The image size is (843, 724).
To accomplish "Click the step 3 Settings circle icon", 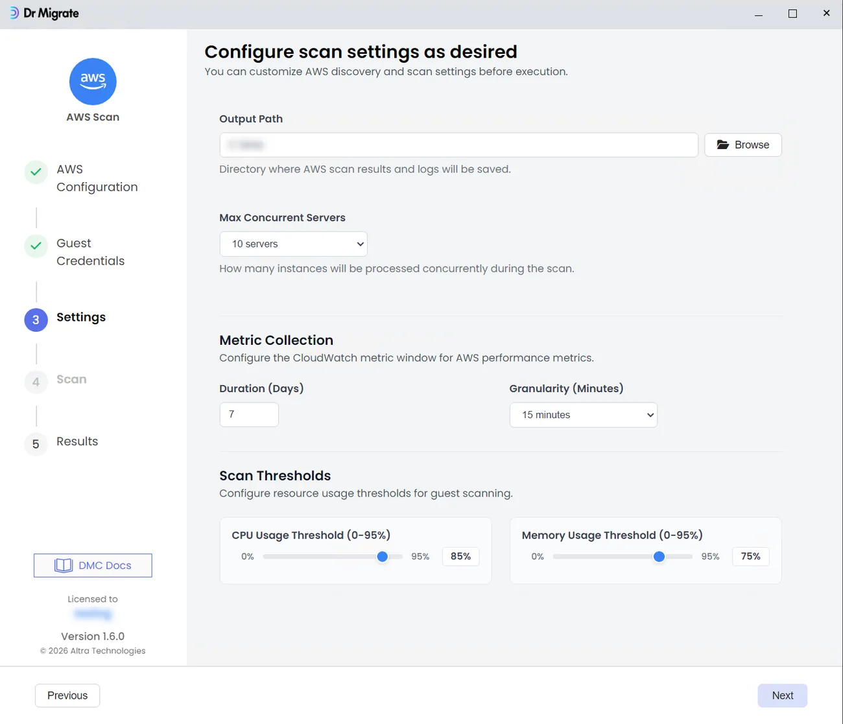I will click(36, 320).
